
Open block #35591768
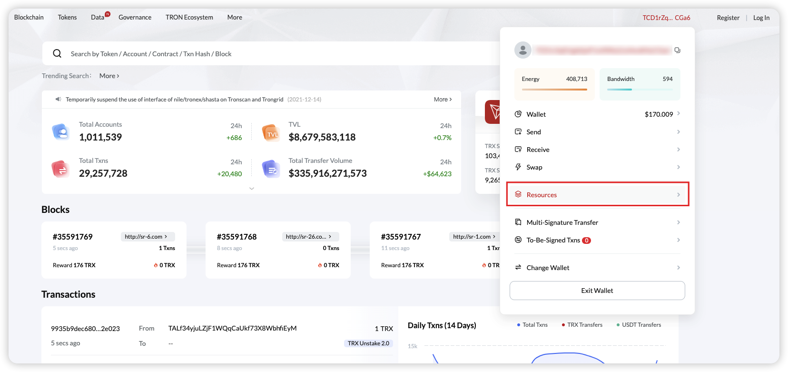tap(237, 237)
